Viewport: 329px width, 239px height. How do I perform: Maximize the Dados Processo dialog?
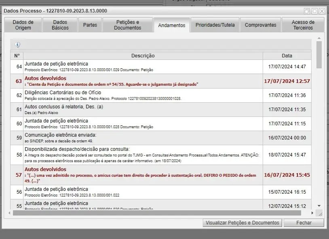click(314, 11)
